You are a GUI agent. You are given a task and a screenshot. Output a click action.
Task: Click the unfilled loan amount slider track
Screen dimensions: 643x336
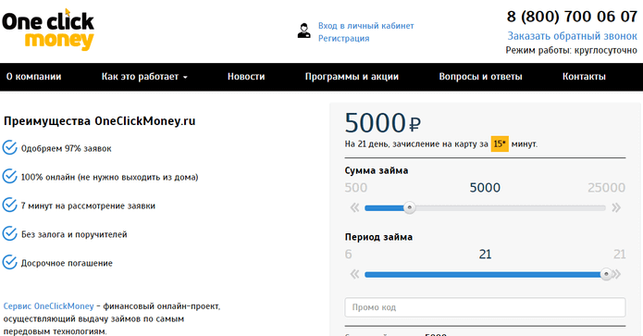click(510, 208)
